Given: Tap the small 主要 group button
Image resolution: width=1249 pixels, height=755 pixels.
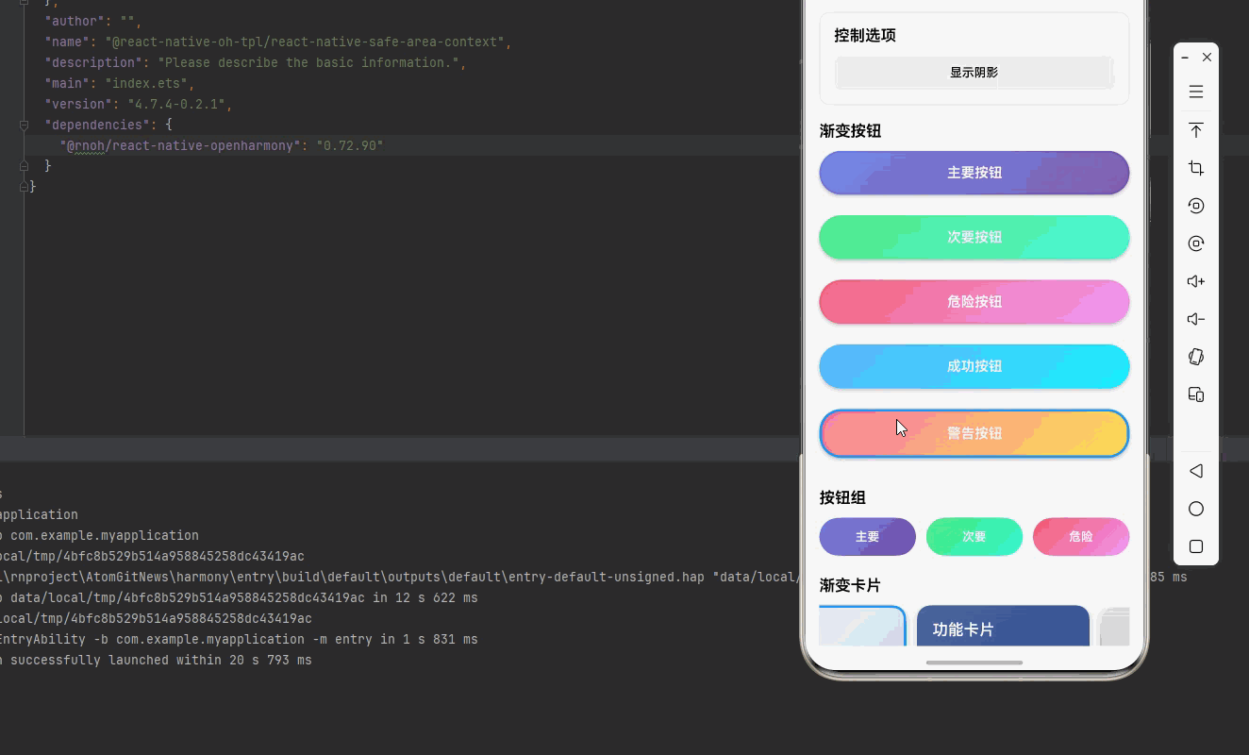Looking at the screenshot, I should [x=867, y=537].
